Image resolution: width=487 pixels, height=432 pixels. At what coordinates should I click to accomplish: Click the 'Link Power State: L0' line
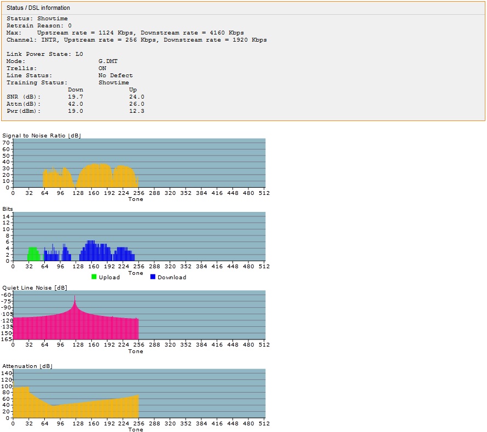coord(45,54)
